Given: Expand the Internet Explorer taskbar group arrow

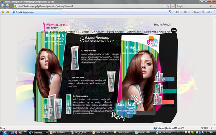Looking at the screenshot, I should 47,132.
